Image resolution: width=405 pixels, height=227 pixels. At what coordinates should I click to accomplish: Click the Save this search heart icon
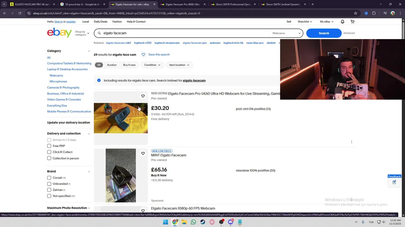[143, 55]
